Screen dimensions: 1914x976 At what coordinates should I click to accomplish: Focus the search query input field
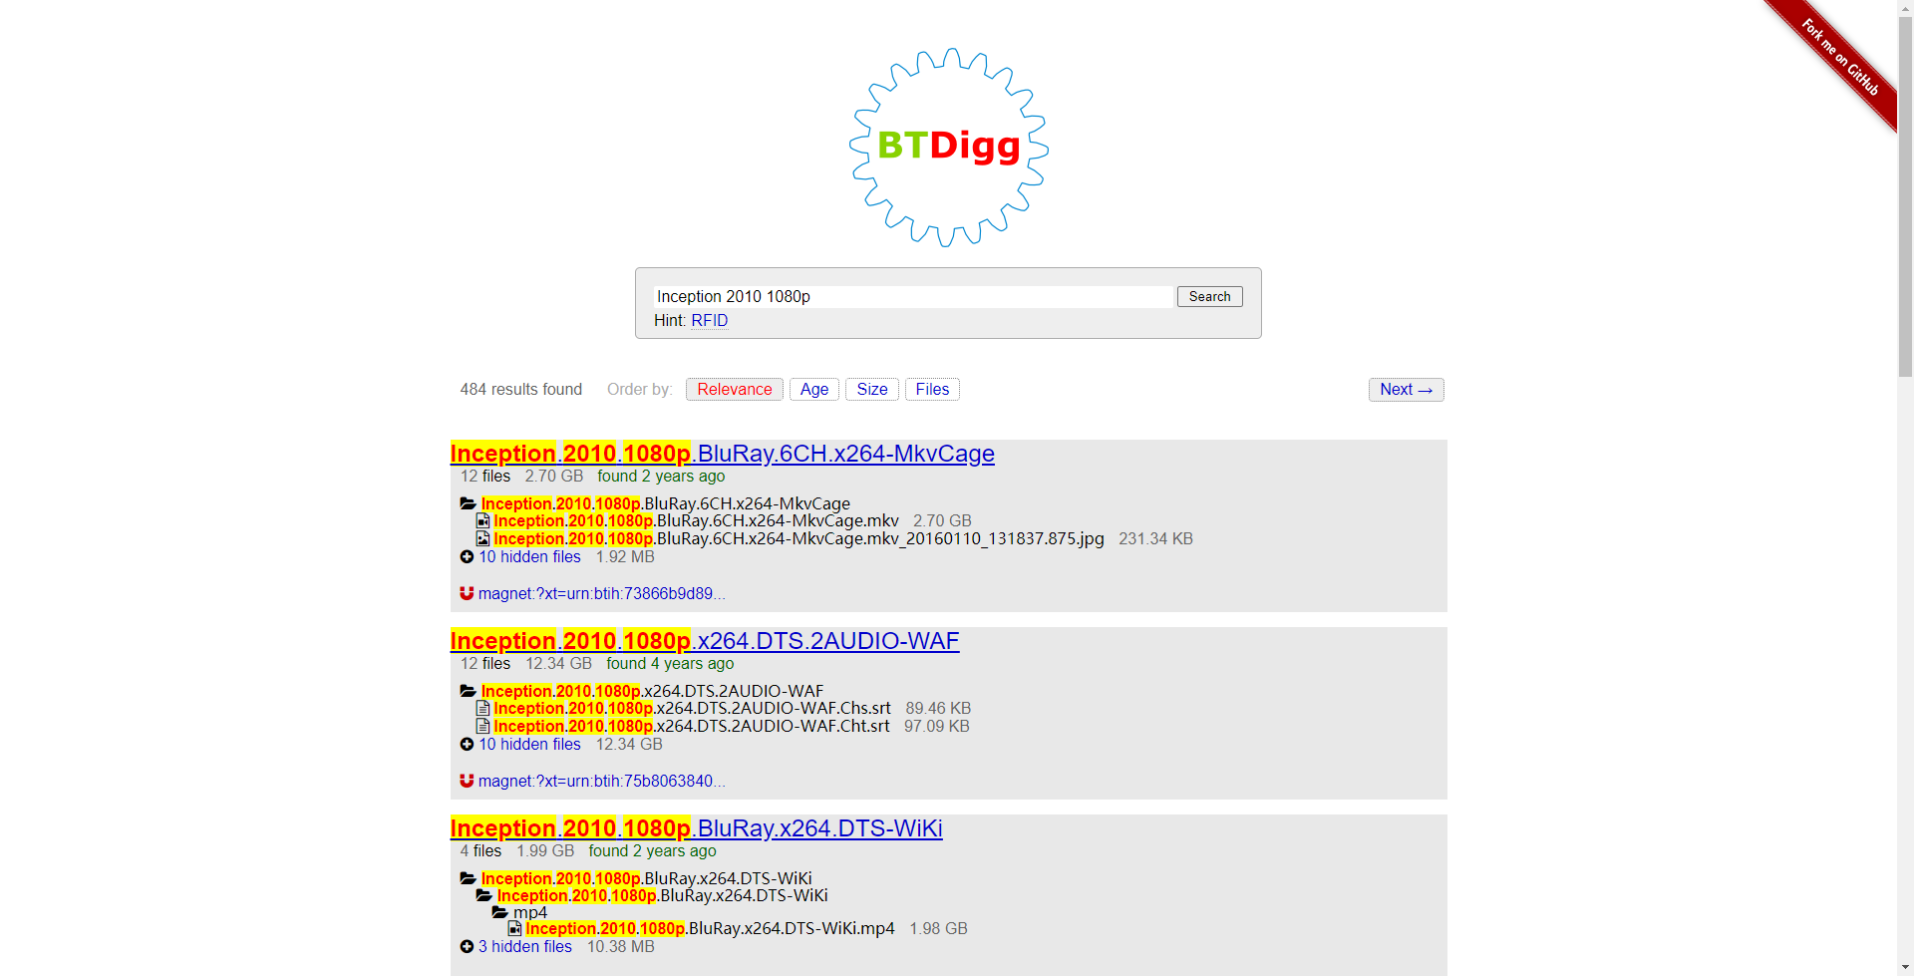[913, 296]
